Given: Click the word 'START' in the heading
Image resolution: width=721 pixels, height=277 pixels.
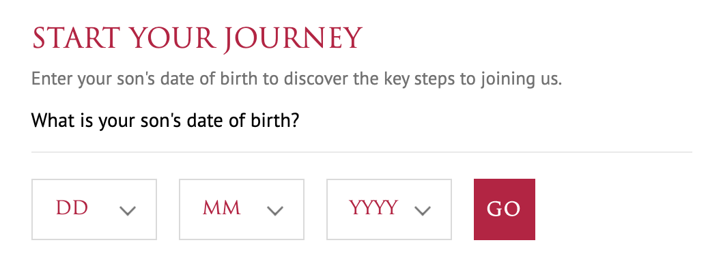Looking at the screenshot, I should coord(72,39).
